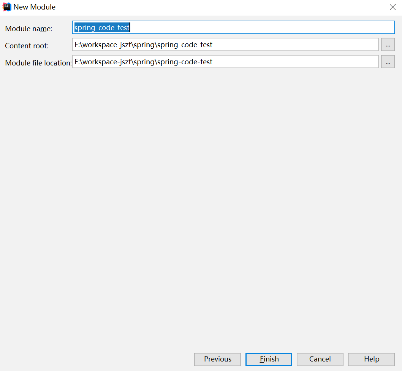Click Finish to create the module

pos(269,359)
